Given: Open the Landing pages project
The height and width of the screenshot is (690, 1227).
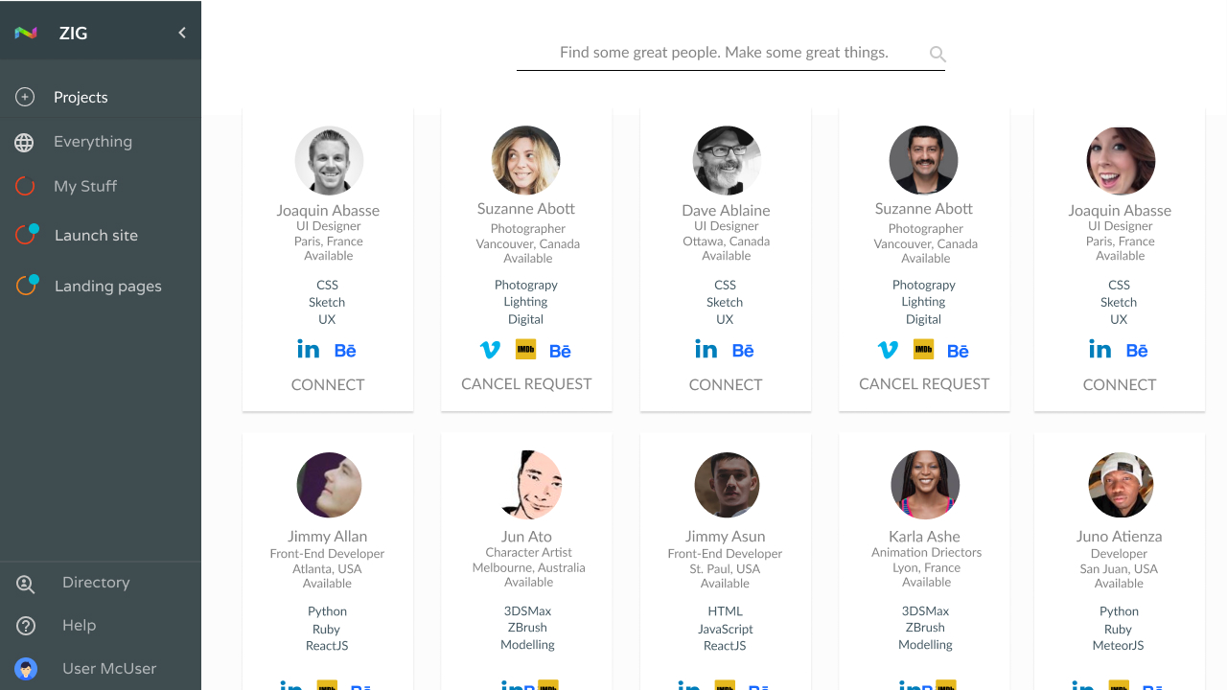Looking at the screenshot, I should pyautogui.click(x=107, y=287).
